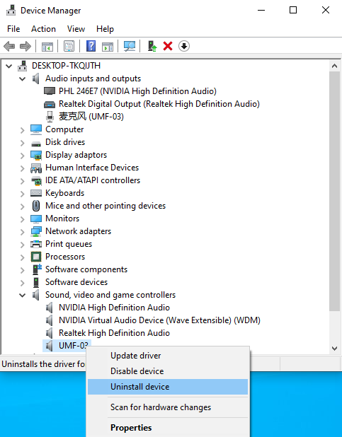Open the Action menu

point(43,29)
